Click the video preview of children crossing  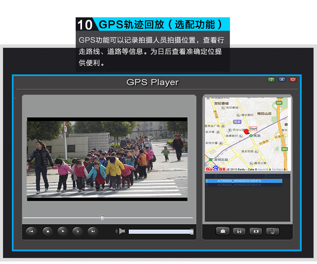[x=107, y=159]
